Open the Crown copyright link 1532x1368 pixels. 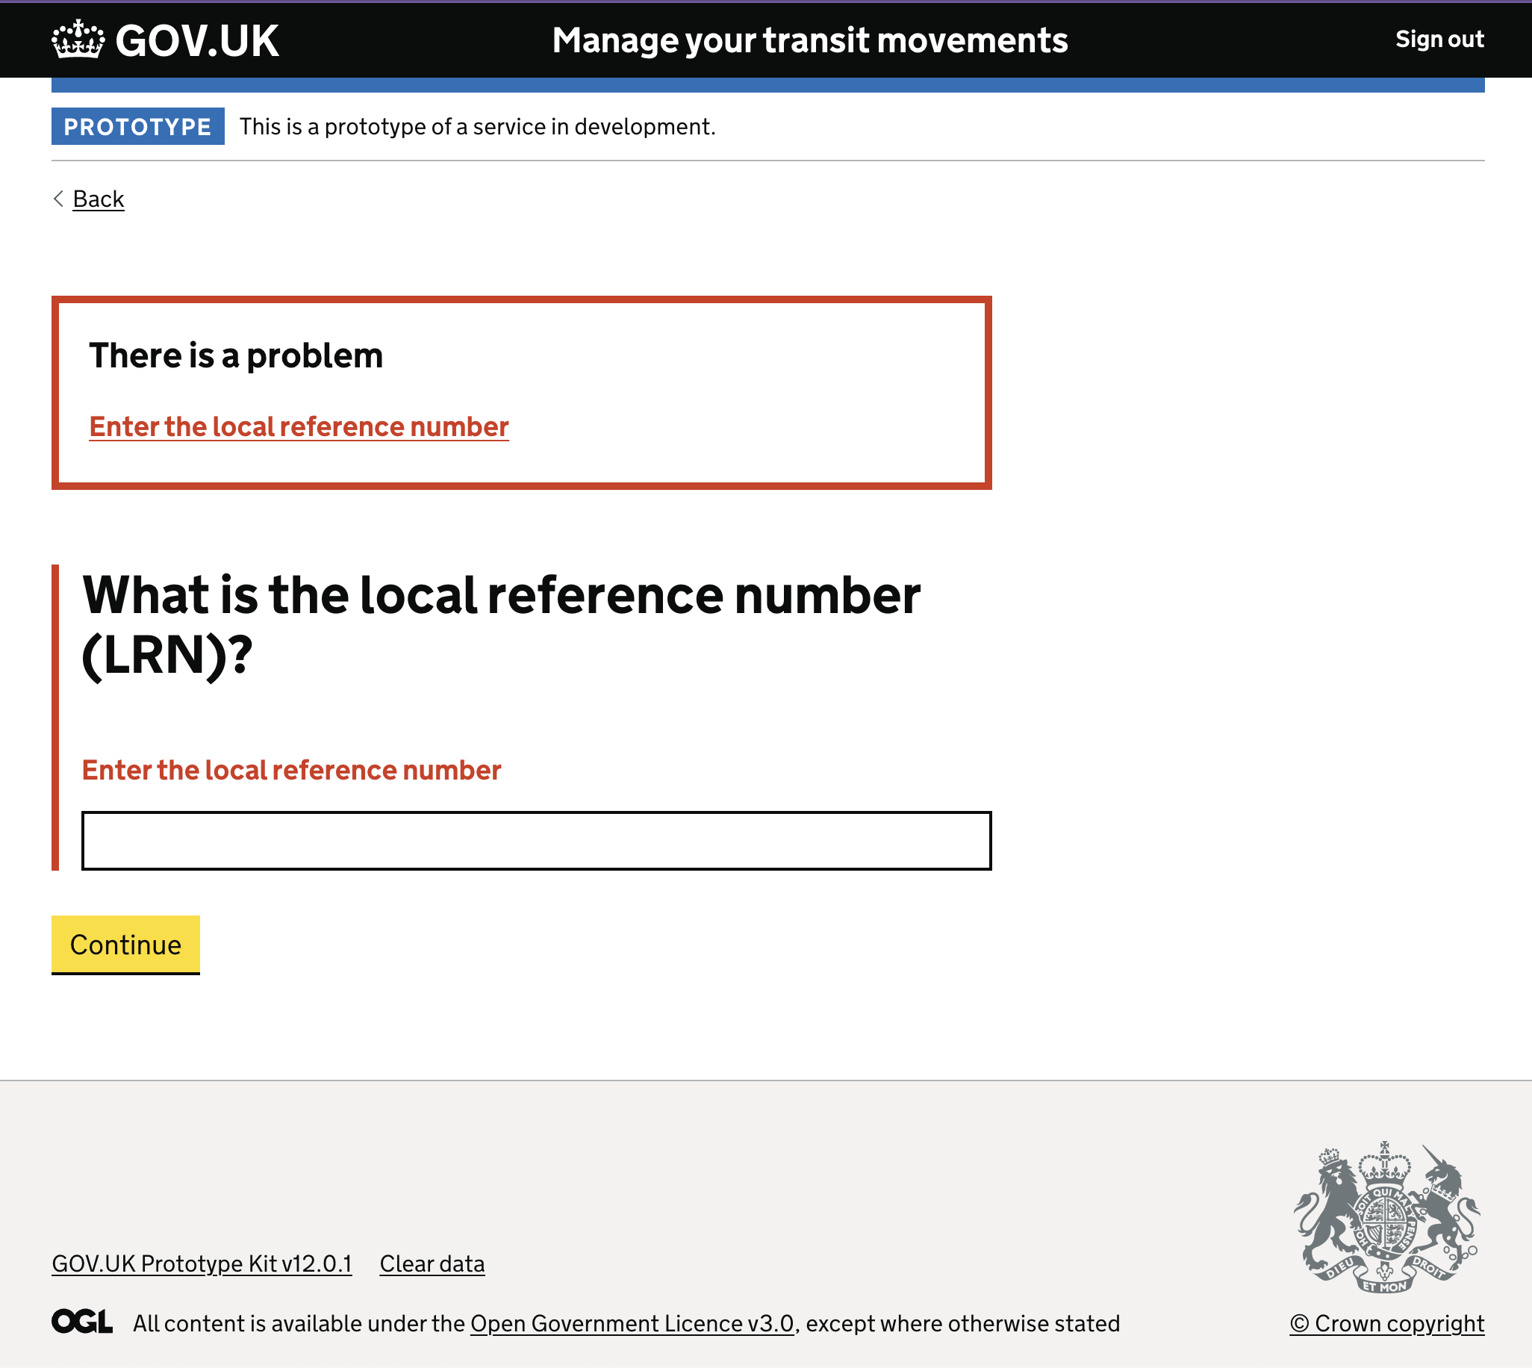(x=1386, y=1324)
